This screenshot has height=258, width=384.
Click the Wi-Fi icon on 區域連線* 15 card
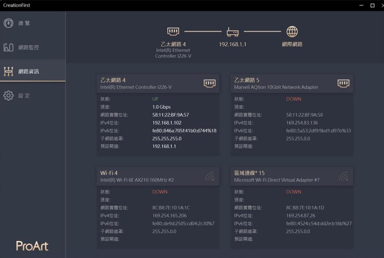pos(344,176)
